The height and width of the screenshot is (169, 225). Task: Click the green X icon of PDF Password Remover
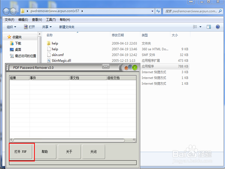135,68
